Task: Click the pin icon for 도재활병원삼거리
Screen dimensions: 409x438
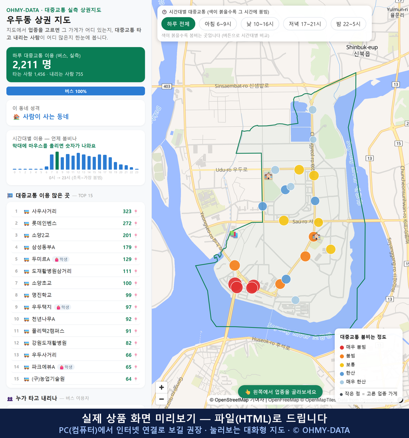Action: pos(136,271)
